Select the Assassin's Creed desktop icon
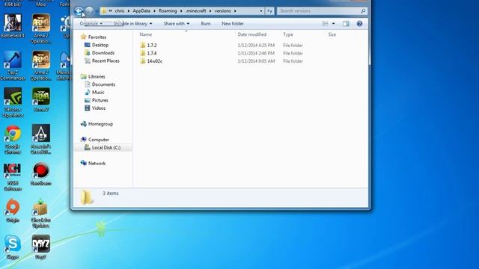The width and height of the screenshot is (479, 269). 41,140
